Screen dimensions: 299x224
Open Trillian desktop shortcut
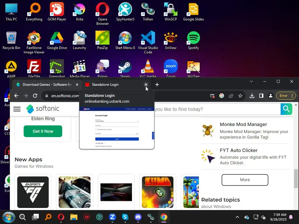[148, 12]
